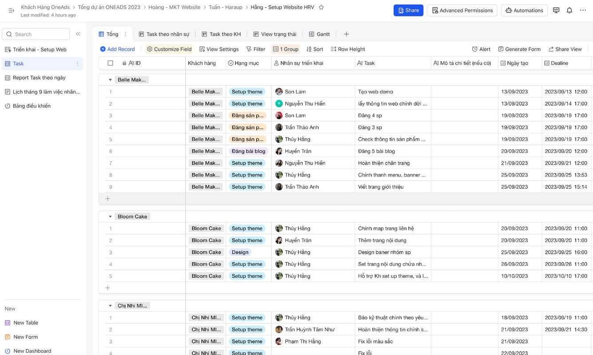593x355 pixels.
Task: Click the blue Share button
Action: click(x=408, y=10)
